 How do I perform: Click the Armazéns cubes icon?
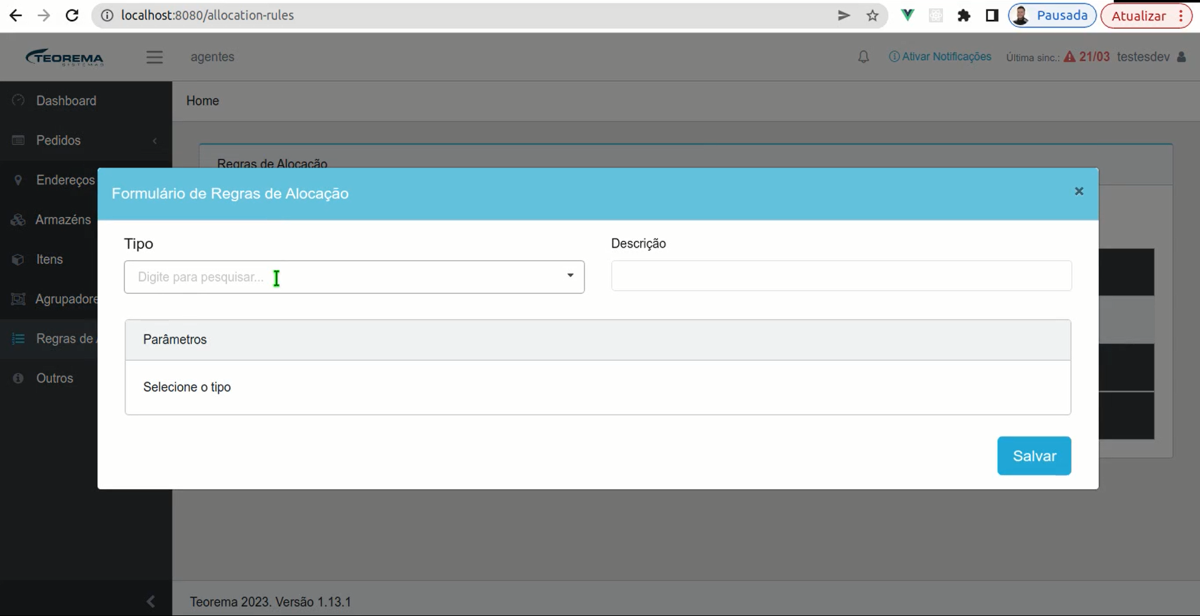18,220
